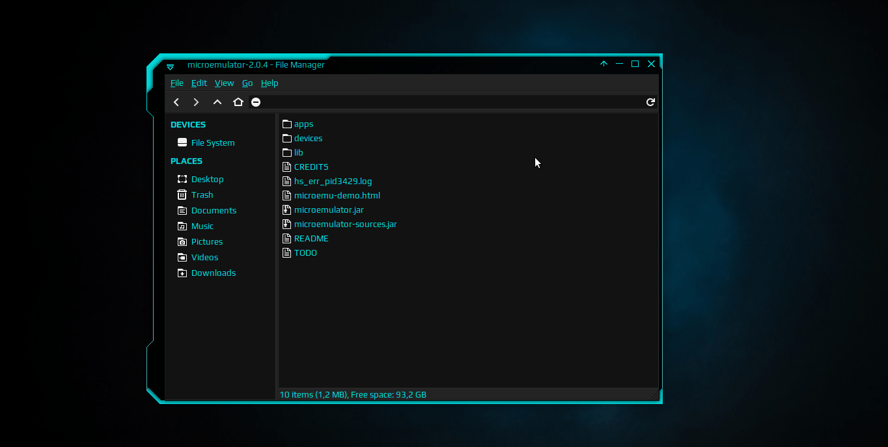The image size is (888, 447).
Task: Click the Desktop icon in sidebar
Action: 207,179
